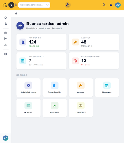Screen dimensions: 124x143
Task: Click the dollar icon in the Pagos Pendientes card
Action: (75, 61)
